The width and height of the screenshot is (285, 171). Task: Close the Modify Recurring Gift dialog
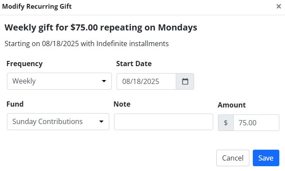coord(278,7)
